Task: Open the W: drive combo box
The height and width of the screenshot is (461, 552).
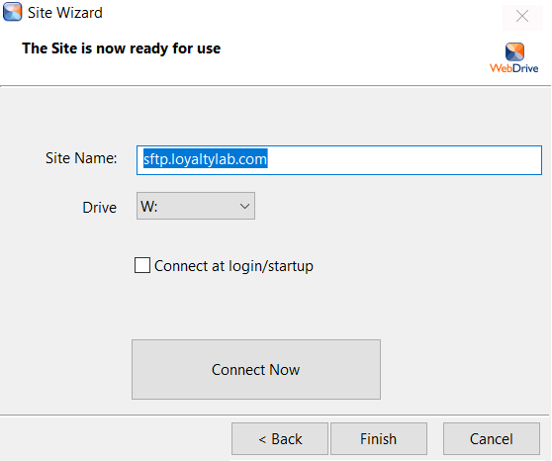Action: (196, 206)
